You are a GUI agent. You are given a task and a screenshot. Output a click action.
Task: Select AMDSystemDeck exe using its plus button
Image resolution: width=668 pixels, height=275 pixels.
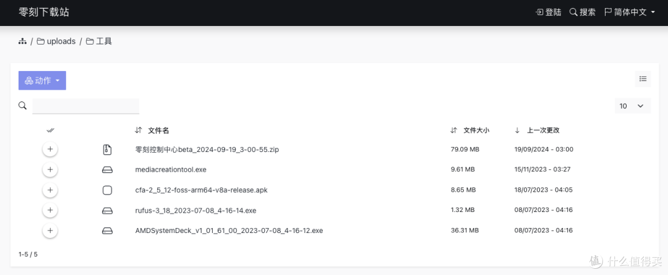click(x=50, y=231)
